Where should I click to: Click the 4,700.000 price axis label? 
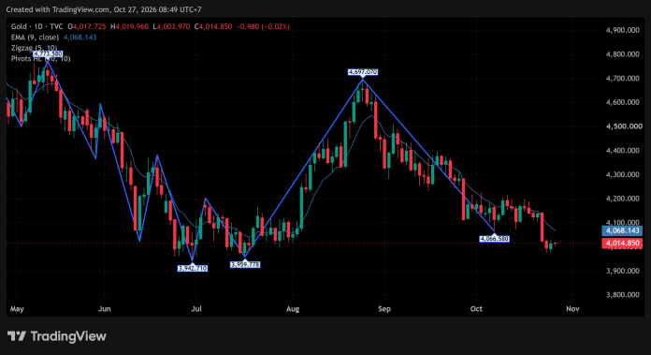pos(622,78)
